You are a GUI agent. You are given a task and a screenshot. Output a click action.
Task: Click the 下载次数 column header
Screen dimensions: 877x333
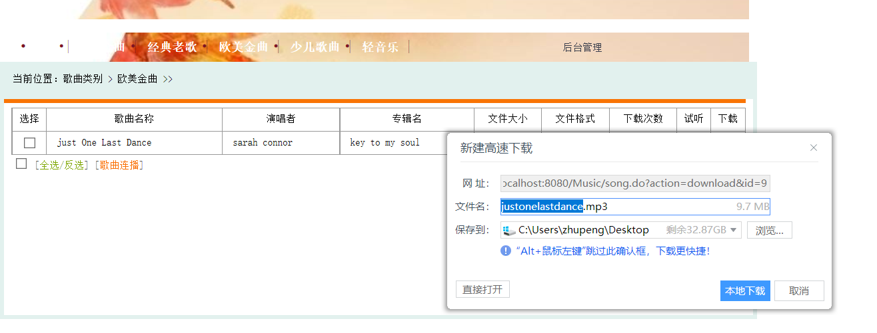click(x=643, y=119)
